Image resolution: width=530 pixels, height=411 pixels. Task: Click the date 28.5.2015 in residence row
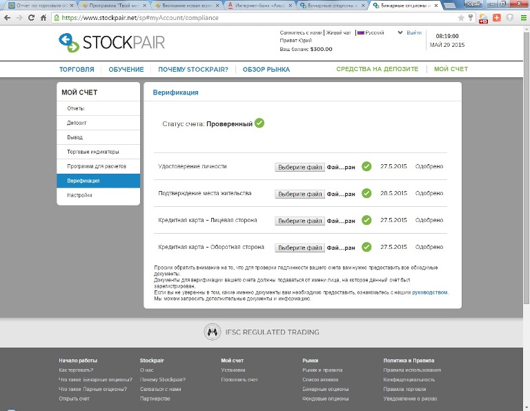coord(393,193)
